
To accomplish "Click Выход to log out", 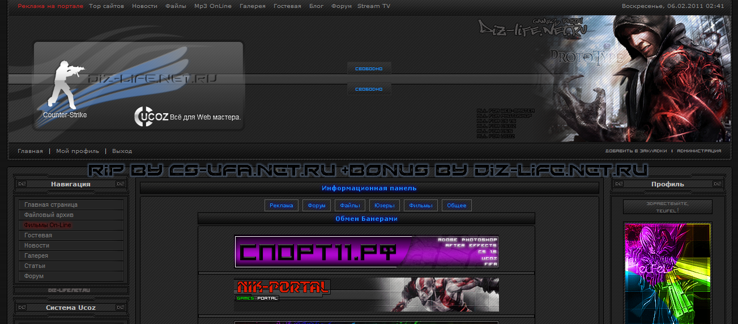I will 122,151.
